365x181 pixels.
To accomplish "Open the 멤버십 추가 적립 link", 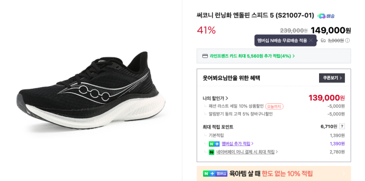I will [x=237, y=144].
